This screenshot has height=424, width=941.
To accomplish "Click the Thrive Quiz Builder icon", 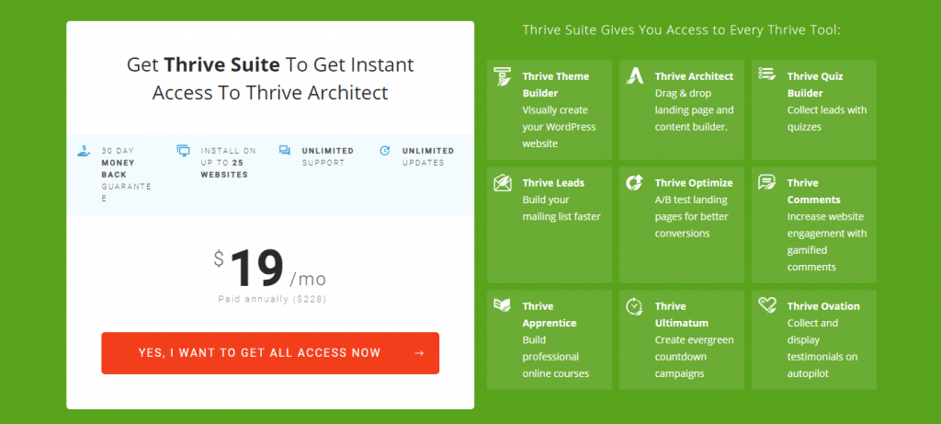I will (767, 74).
